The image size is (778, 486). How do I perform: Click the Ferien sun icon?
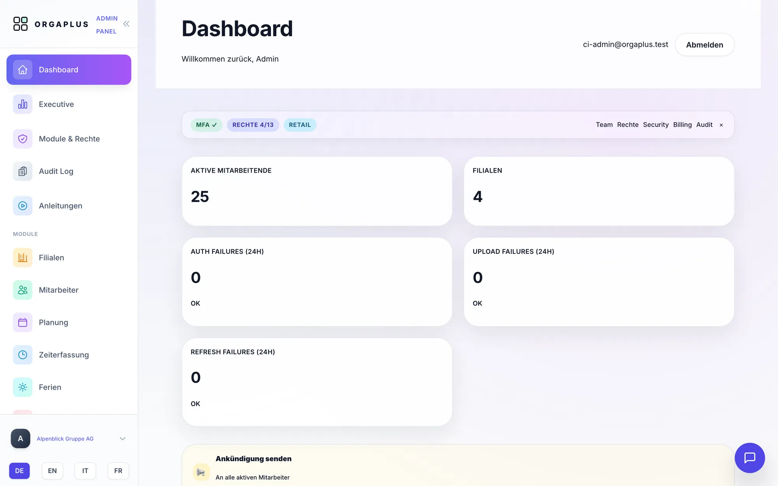23,387
